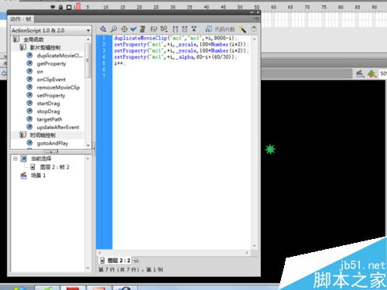The image size is (387, 290).
Task: Click the function tree scrollbar up arrow
Action: pos(88,39)
